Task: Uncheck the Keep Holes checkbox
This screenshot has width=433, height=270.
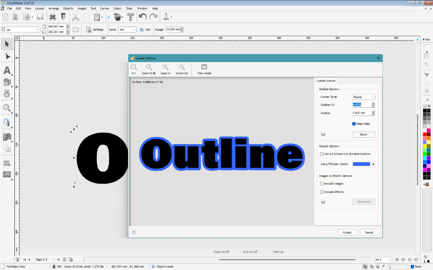Action: coord(354,124)
